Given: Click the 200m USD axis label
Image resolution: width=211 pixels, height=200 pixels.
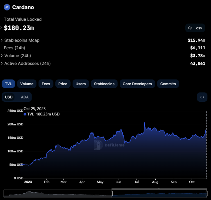Looking at the screenshot, I should click(15, 124).
